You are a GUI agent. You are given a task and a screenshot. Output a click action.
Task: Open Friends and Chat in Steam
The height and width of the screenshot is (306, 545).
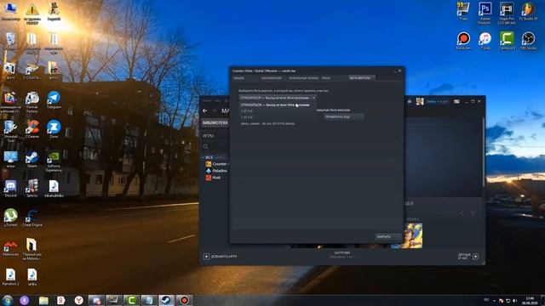pos(468,257)
